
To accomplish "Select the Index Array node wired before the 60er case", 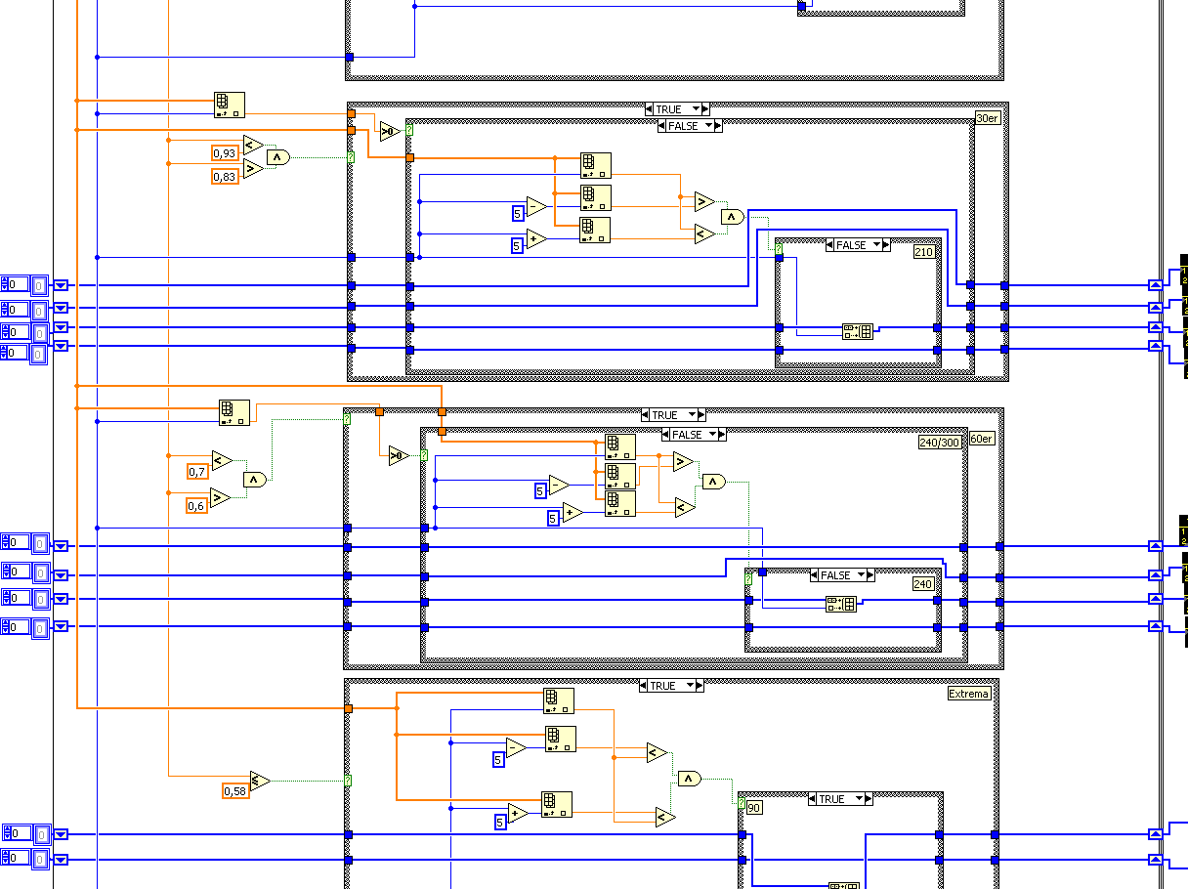I will click(x=234, y=412).
